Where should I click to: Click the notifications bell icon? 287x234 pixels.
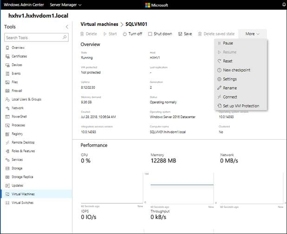[284, 5]
